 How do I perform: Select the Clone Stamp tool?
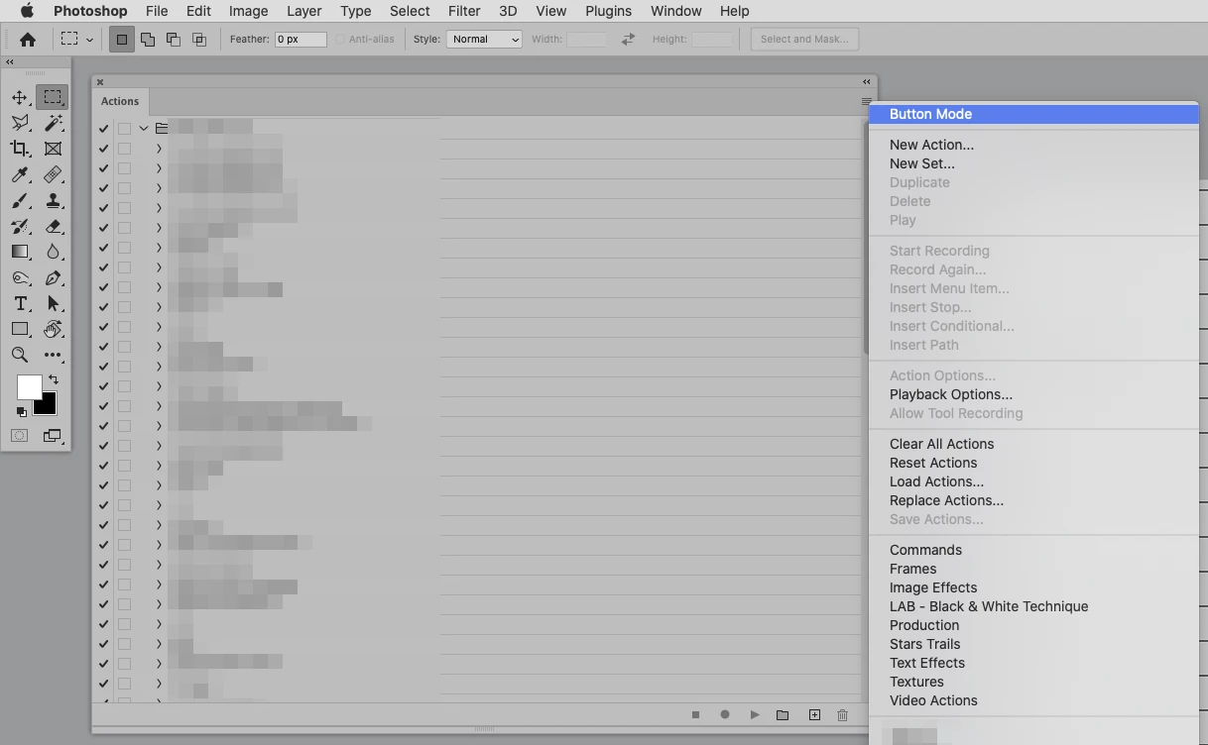point(53,200)
